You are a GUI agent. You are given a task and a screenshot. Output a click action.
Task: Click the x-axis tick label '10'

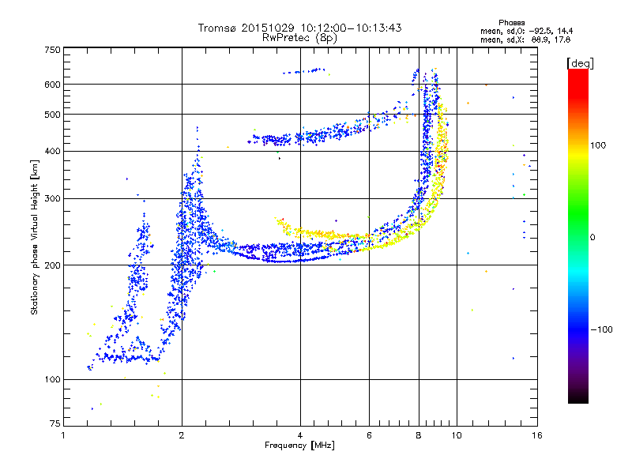coord(457,435)
